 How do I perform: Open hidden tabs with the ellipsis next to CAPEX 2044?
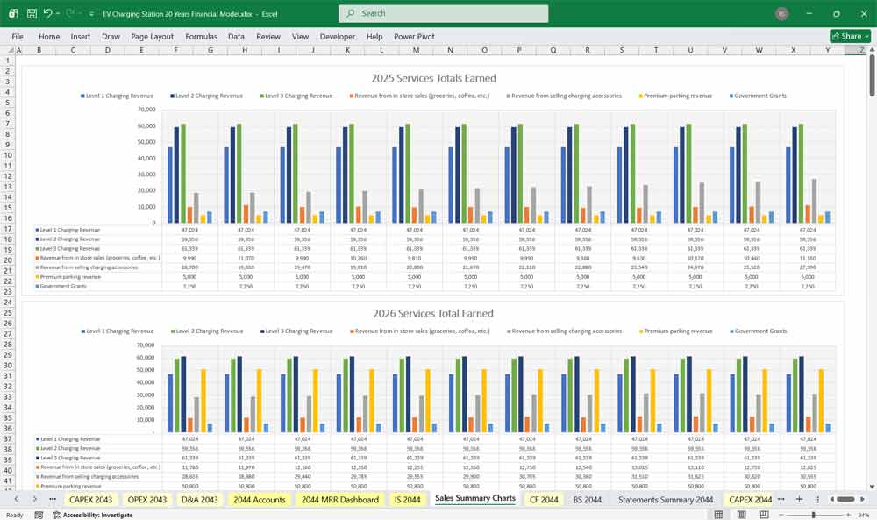point(781,499)
